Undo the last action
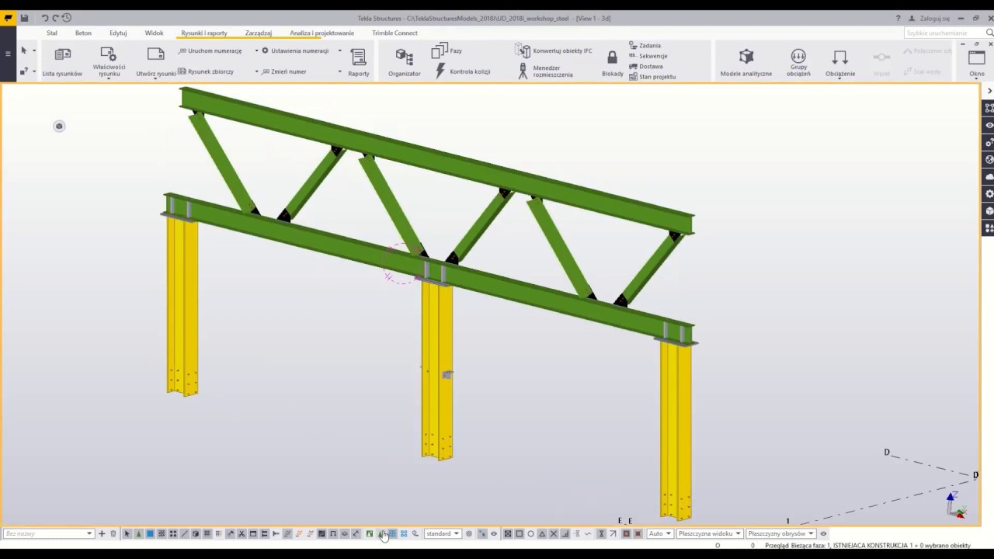The width and height of the screenshot is (994, 559). pos(45,18)
